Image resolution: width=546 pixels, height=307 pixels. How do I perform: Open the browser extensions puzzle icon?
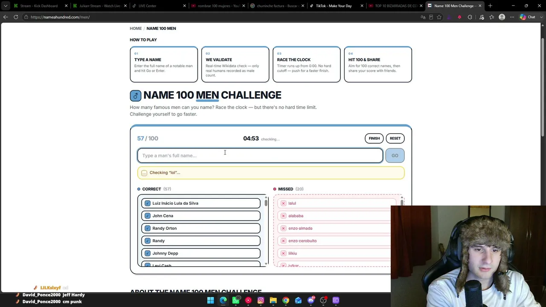470,17
